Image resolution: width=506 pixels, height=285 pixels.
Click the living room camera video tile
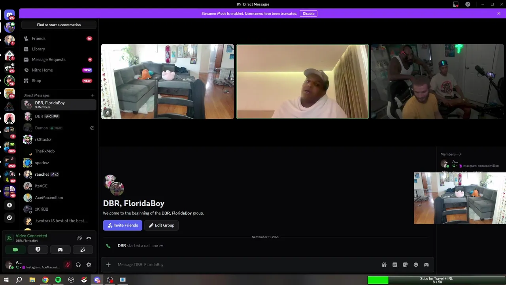168,82
